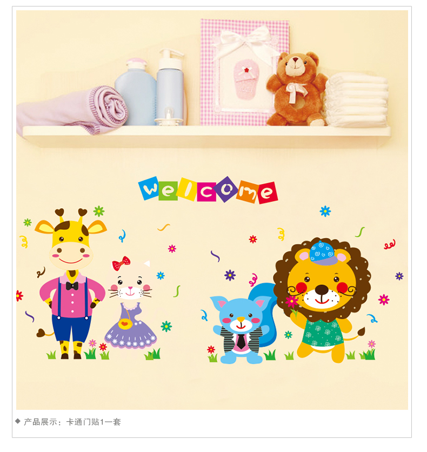Click the colorful welcome banner
The width and height of the screenshot is (427, 452).
(x=208, y=190)
